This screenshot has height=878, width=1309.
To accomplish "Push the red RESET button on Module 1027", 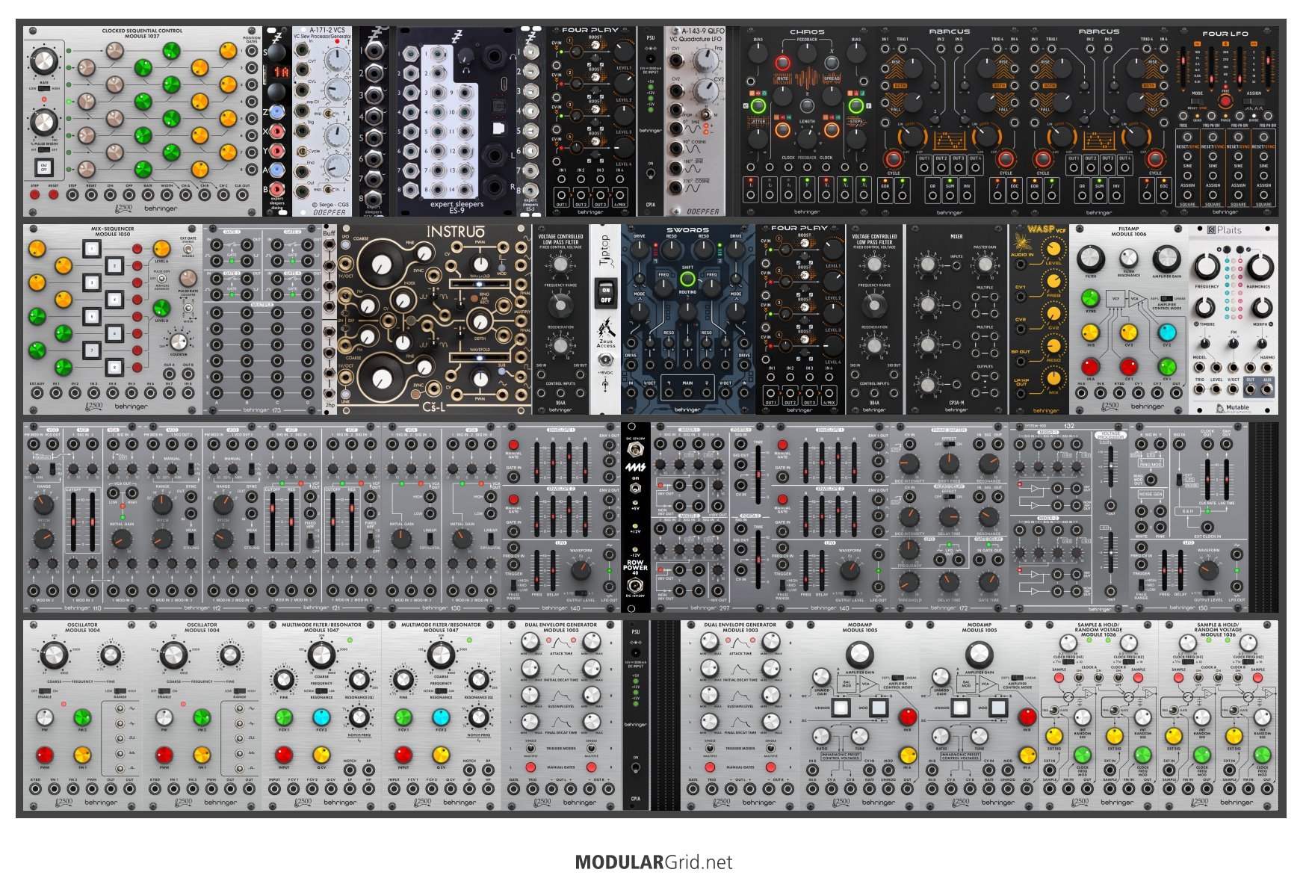I will 54,195.
